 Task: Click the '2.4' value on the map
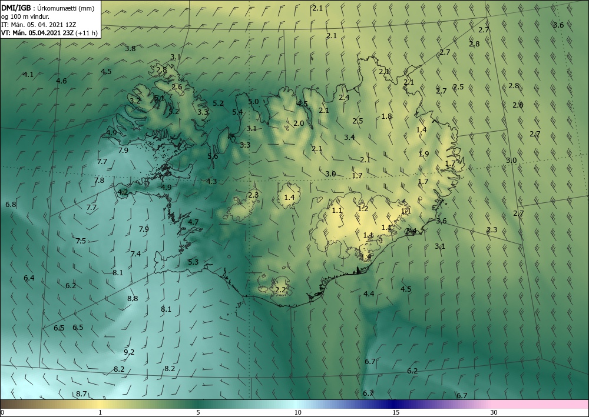tap(344, 97)
